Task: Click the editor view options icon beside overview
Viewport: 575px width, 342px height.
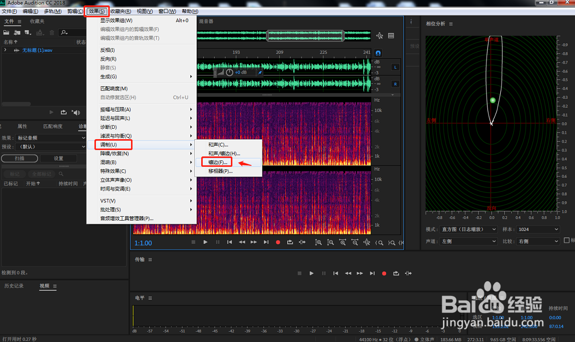Action: click(391, 36)
